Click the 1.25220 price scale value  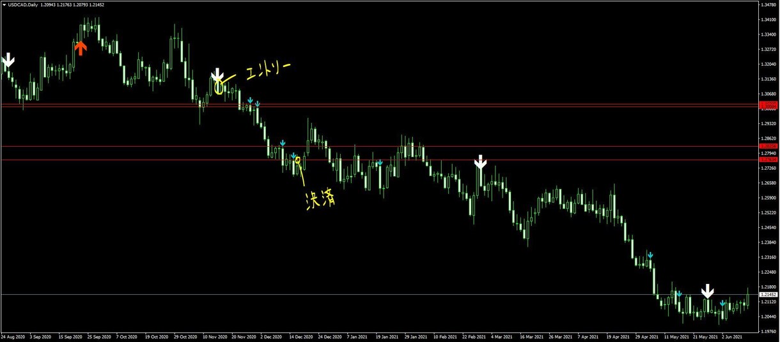point(768,212)
